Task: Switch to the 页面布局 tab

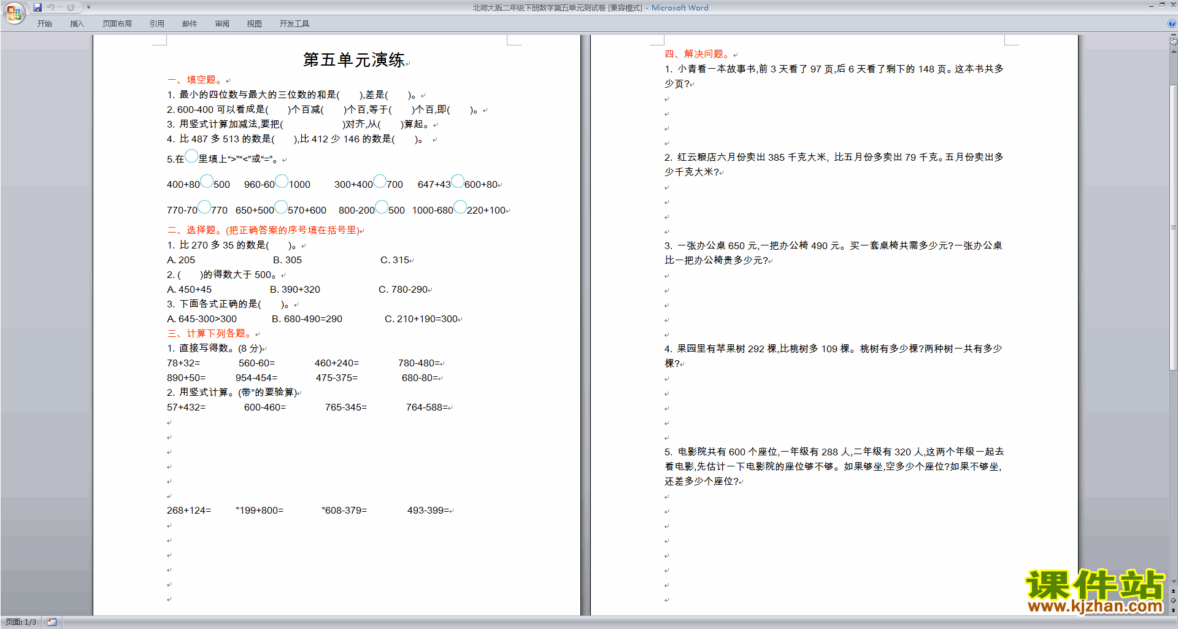Action: (117, 23)
